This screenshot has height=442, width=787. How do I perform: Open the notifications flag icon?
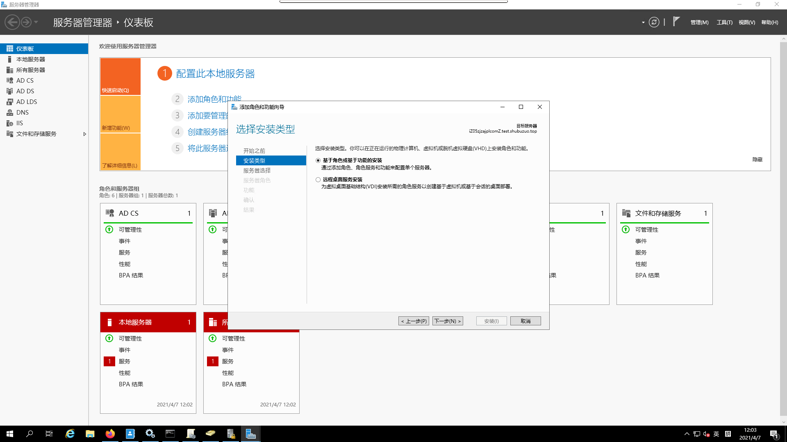pyautogui.click(x=676, y=21)
